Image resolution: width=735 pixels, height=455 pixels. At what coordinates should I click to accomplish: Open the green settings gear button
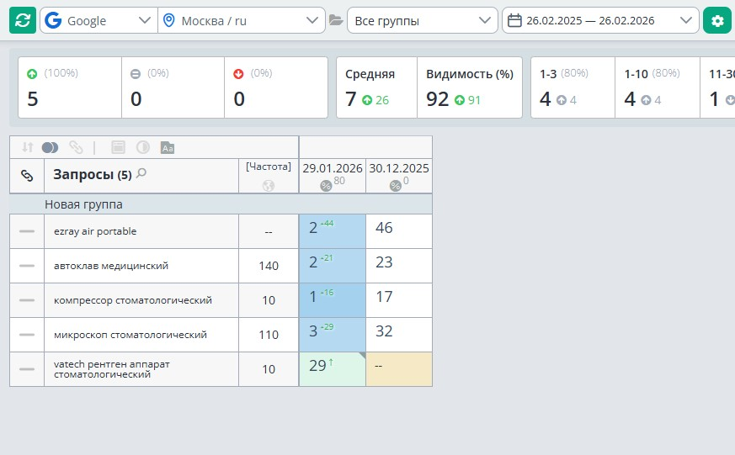click(x=716, y=20)
